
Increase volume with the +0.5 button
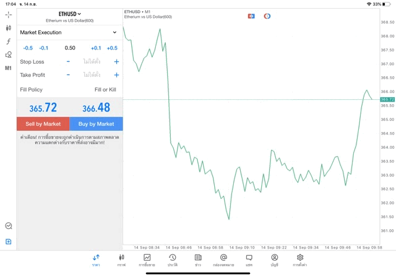(x=112, y=48)
